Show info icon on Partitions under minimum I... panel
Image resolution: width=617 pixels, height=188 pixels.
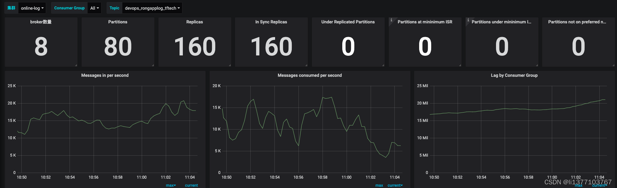click(468, 20)
